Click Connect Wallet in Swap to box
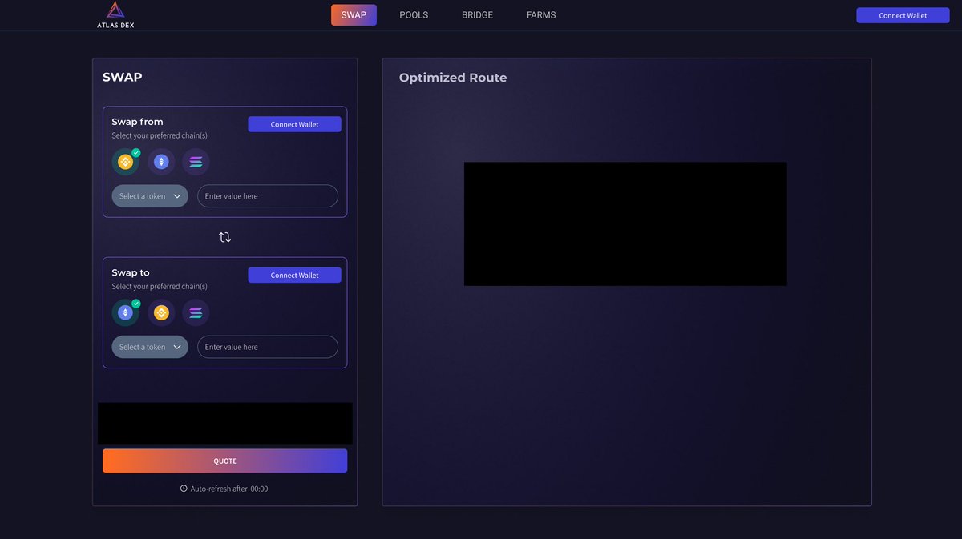Image resolution: width=962 pixels, height=539 pixels. point(294,275)
